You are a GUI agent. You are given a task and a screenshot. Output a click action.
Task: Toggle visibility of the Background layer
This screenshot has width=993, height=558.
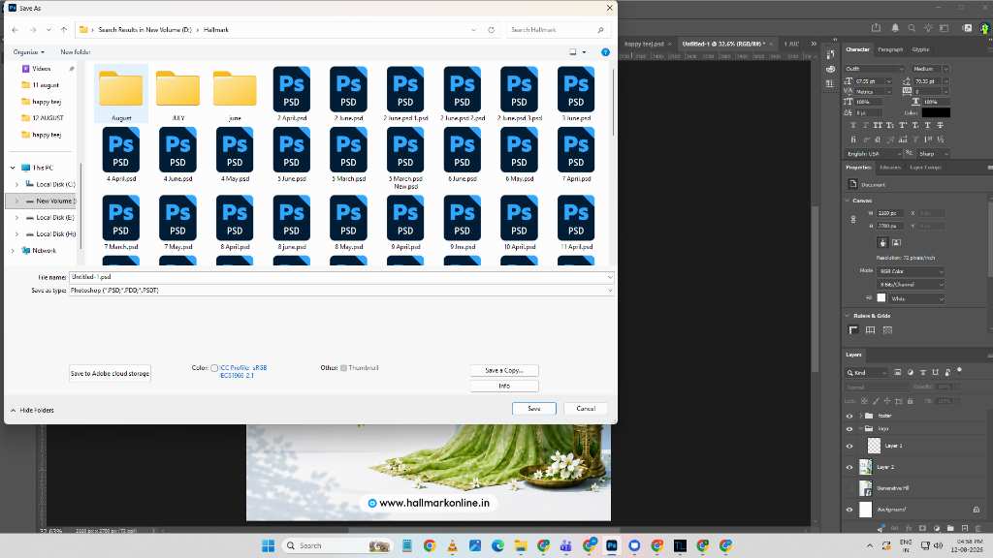[x=849, y=510]
